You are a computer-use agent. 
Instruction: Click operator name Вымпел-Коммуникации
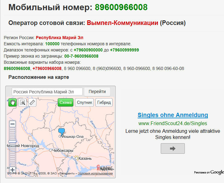click(122, 23)
